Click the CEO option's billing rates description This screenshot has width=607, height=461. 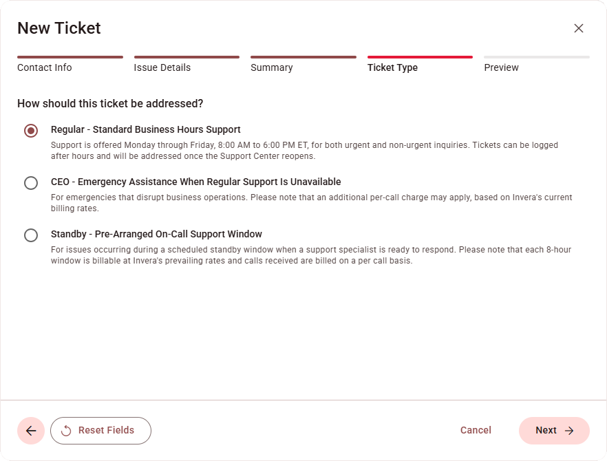pyautogui.click(x=303, y=203)
